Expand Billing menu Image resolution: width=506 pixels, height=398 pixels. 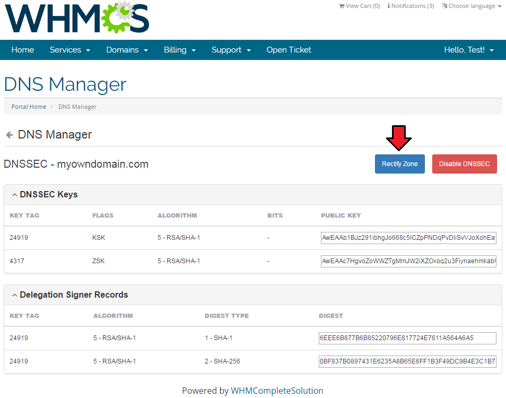point(179,50)
